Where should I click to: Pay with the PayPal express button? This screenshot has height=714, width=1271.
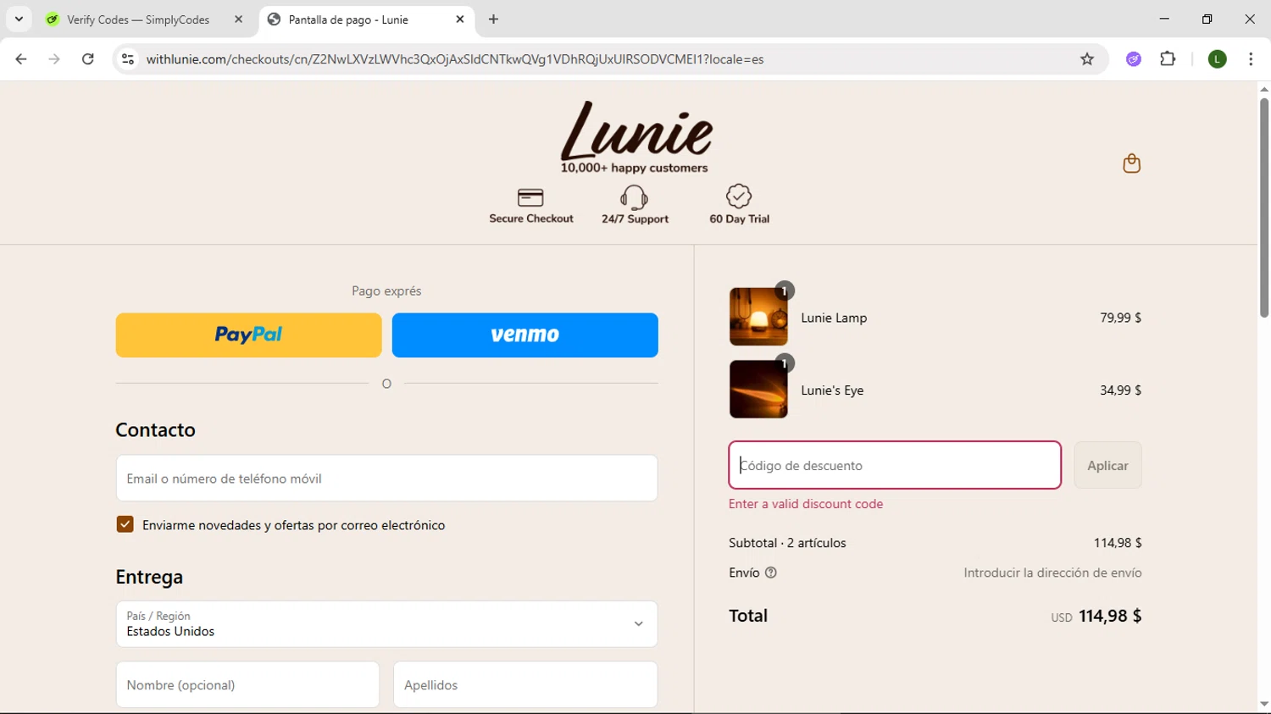click(x=248, y=335)
